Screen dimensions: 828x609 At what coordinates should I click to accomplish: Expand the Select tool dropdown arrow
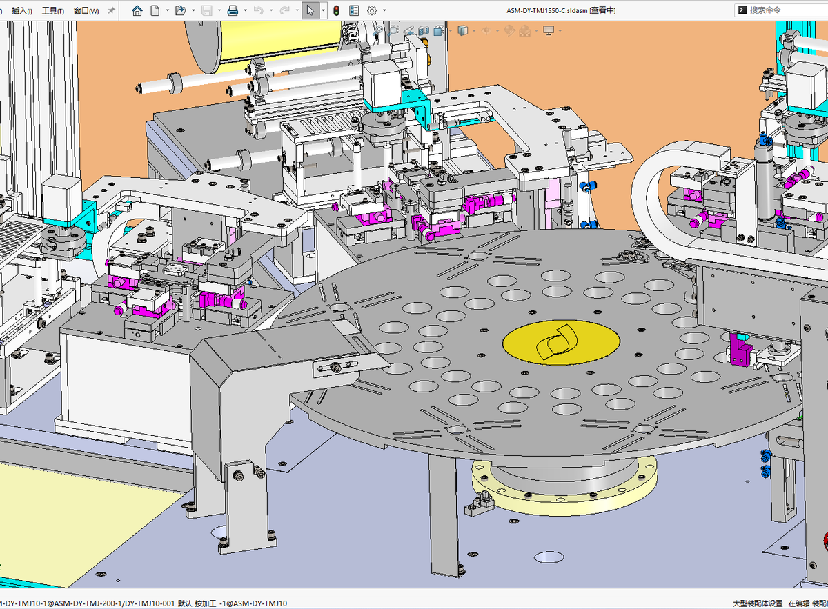pyautogui.click(x=322, y=11)
